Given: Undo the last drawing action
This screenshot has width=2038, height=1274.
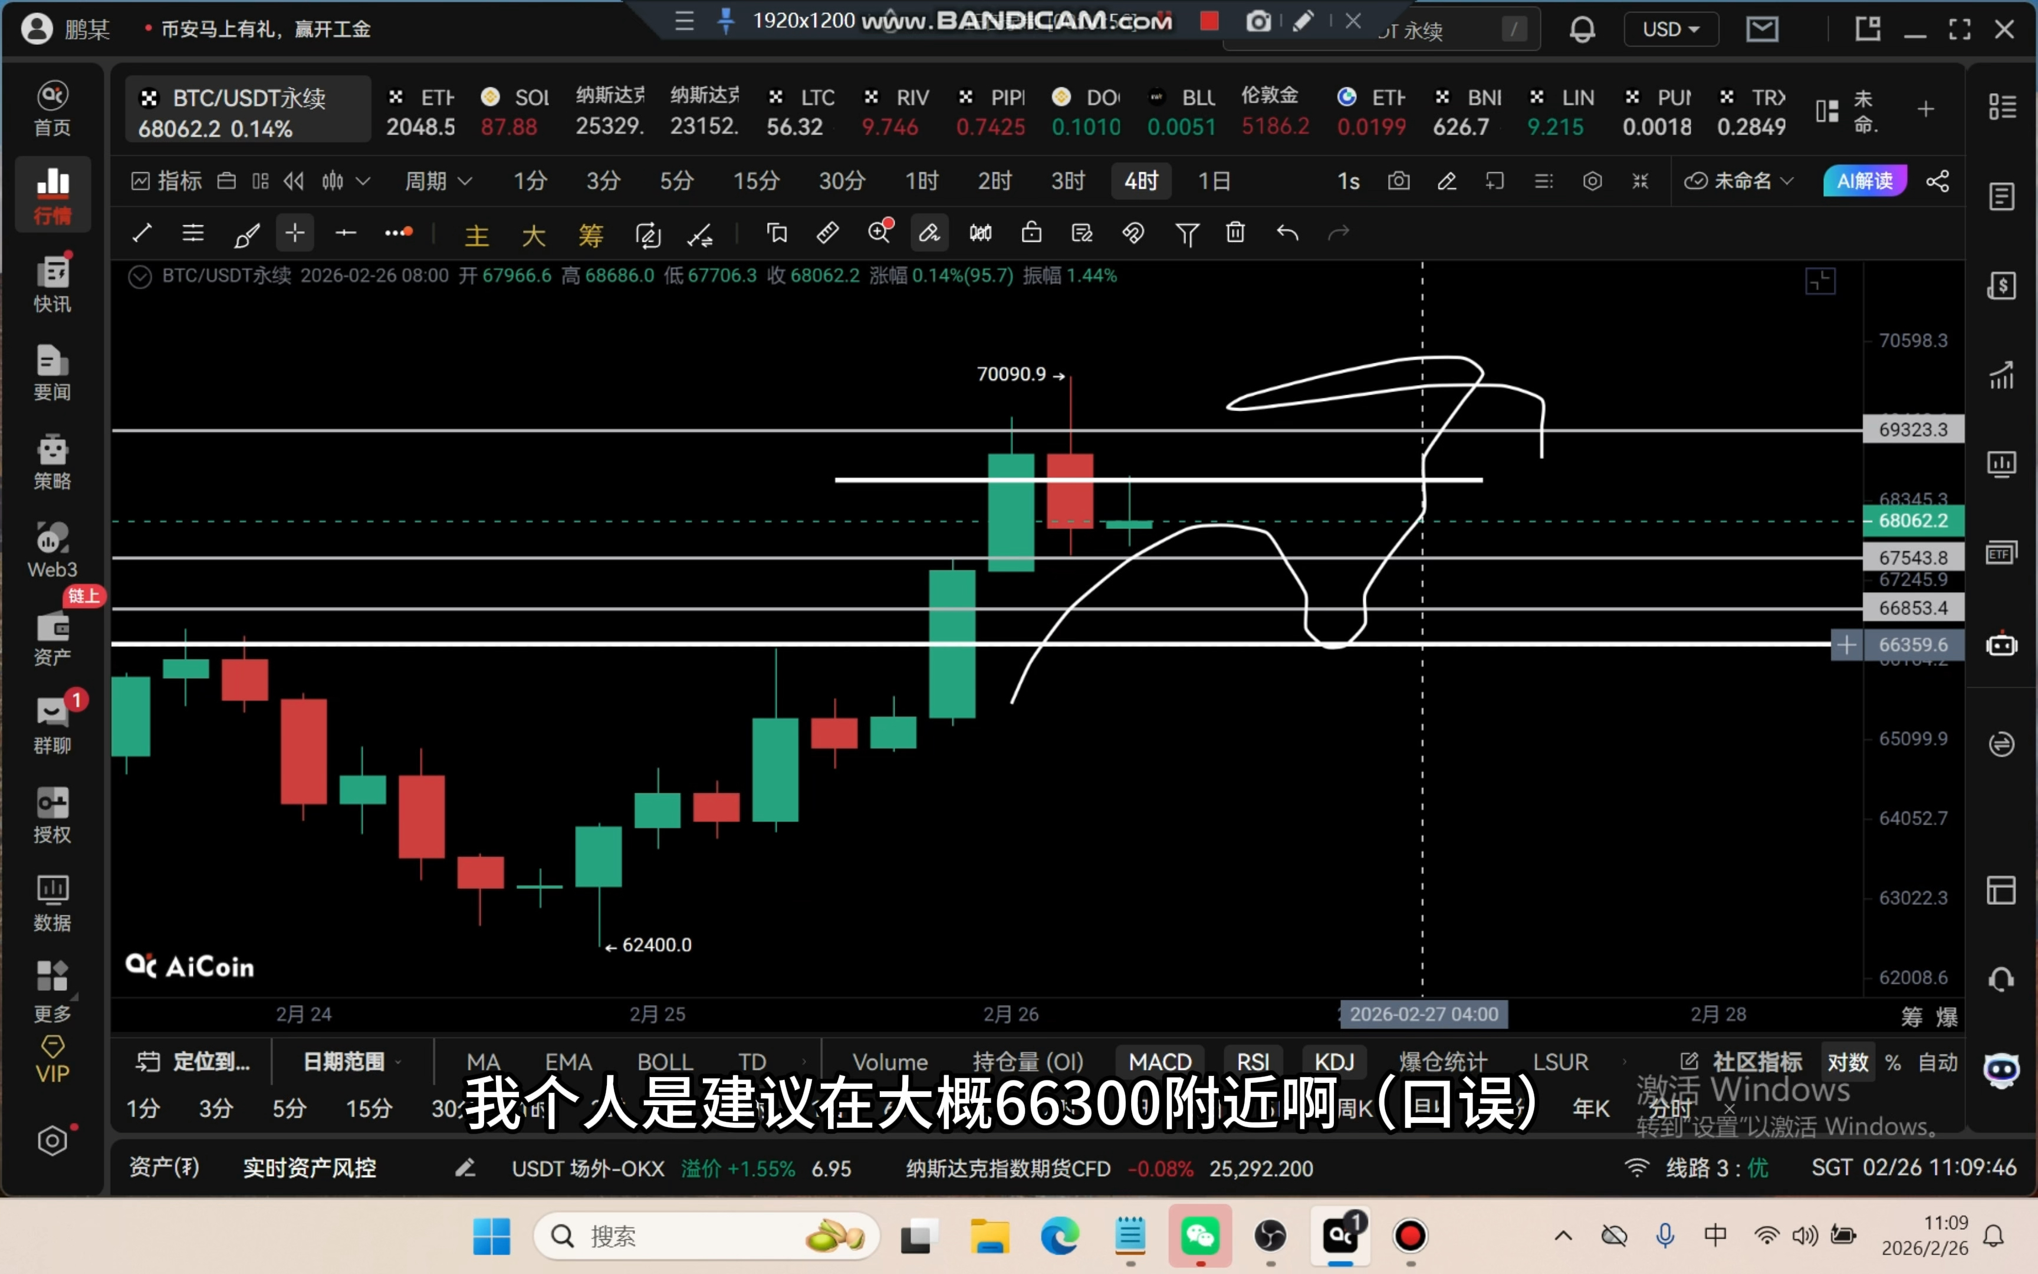Looking at the screenshot, I should (1287, 234).
